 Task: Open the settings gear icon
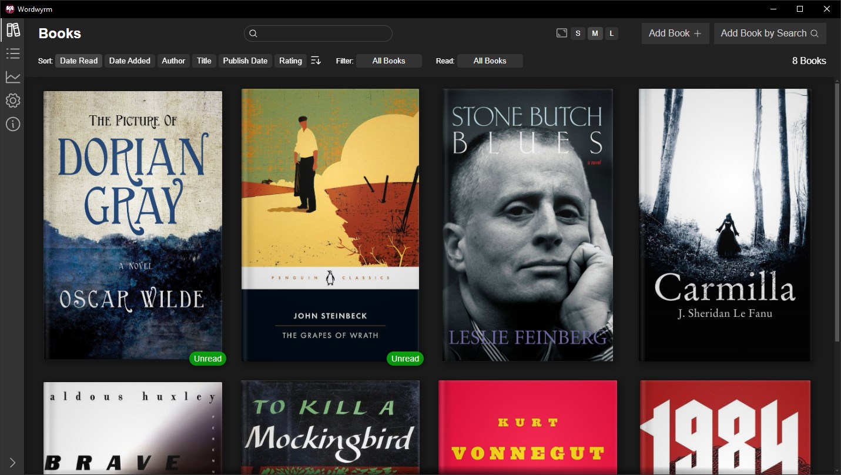point(13,101)
